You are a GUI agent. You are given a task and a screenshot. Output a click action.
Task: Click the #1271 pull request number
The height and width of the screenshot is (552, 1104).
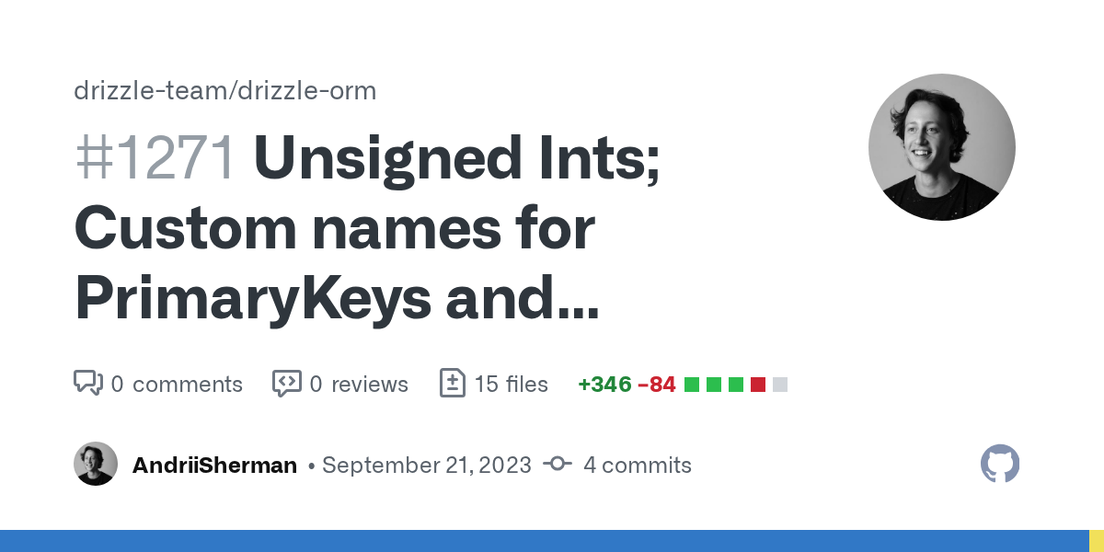point(155,159)
